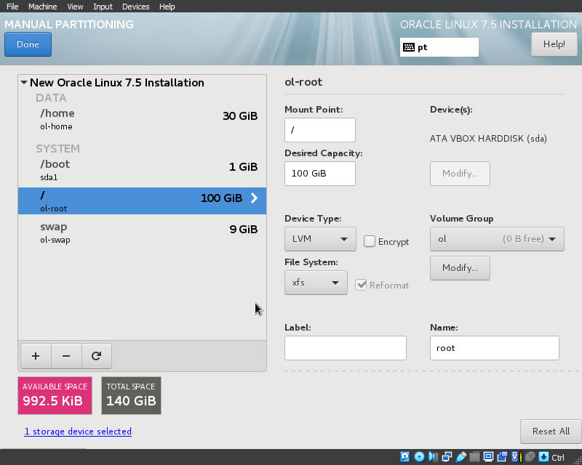This screenshot has width=582, height=465.
Task: Click the Reset All button
Action: 551,432
